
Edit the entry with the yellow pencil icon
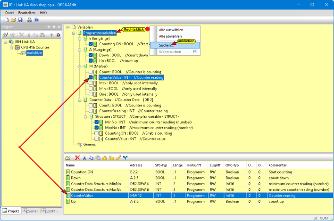[118, 158]
